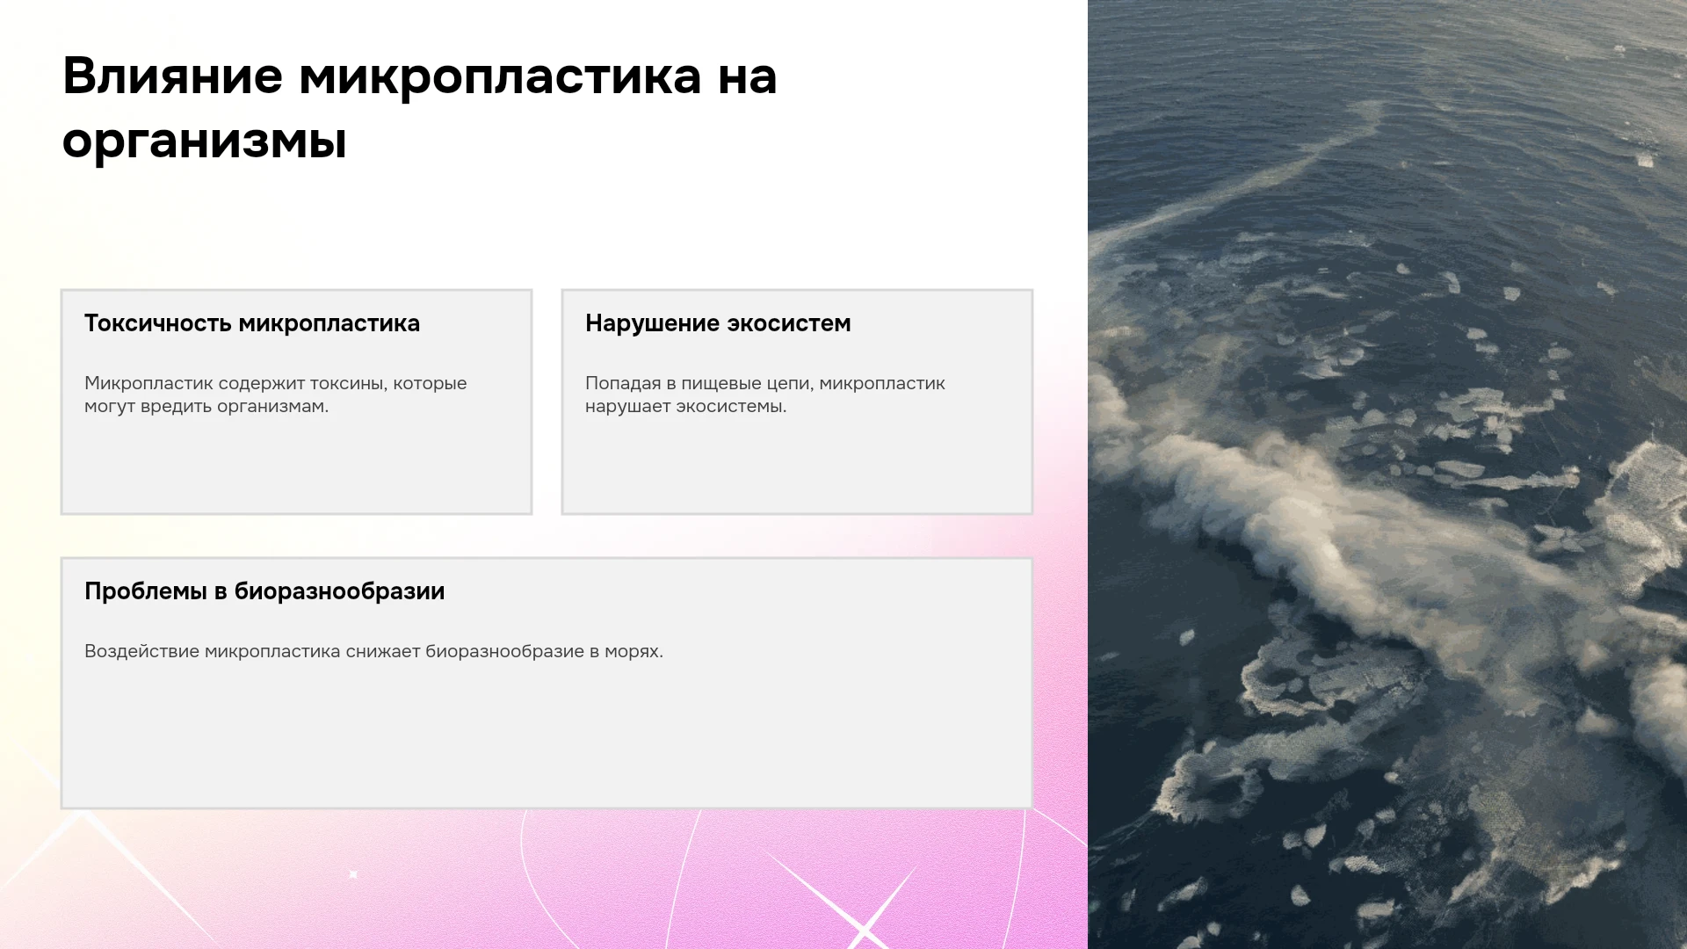Select the heading "Токсичность микропластика"

pos(252,323)
